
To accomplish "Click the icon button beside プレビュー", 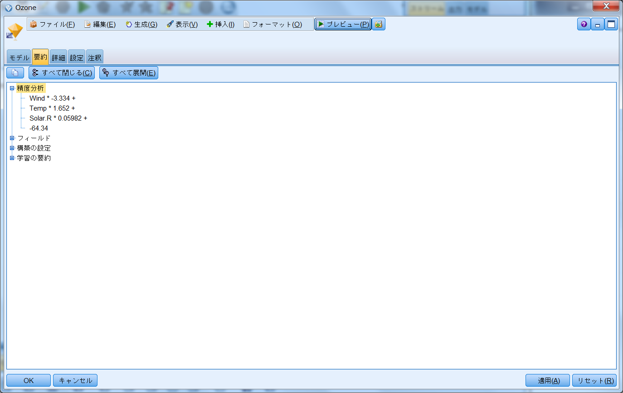I will click(379, 24).
